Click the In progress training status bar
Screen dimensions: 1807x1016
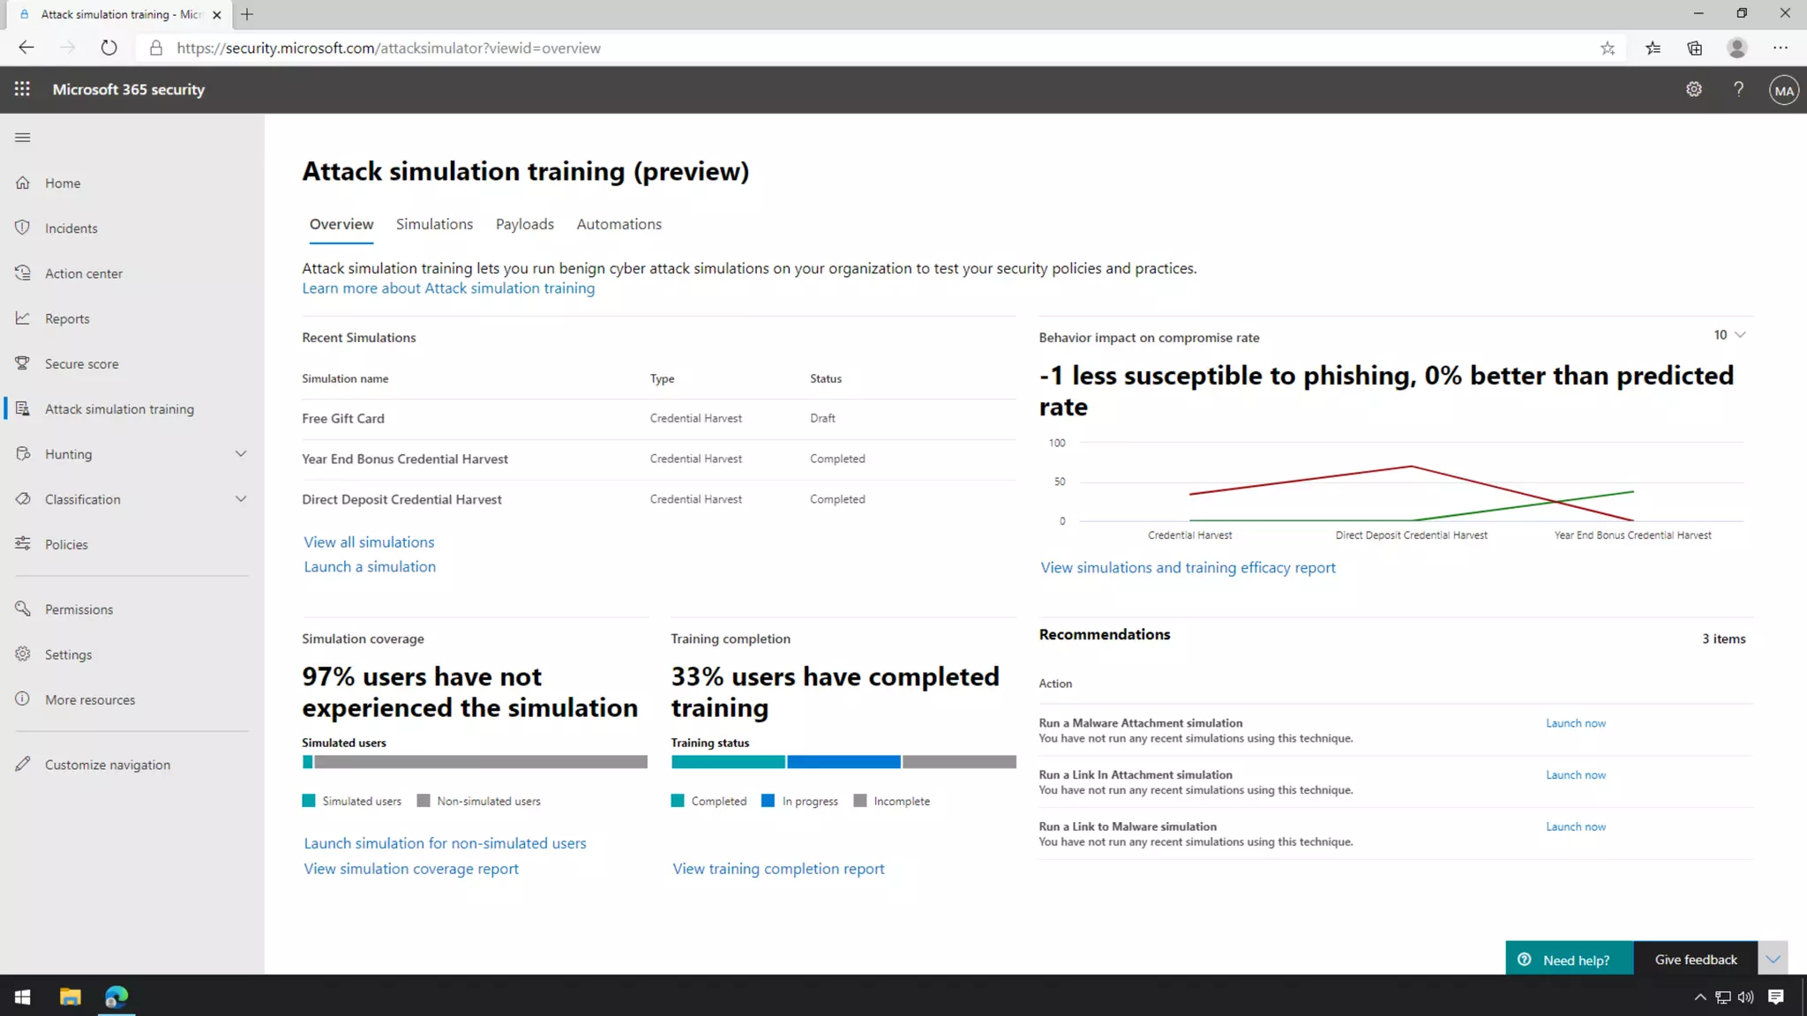click(844, 762)
